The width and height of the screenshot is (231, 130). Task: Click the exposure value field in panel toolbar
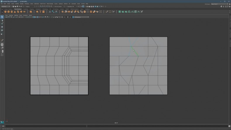pyautogui.click(x=65, y=17)
